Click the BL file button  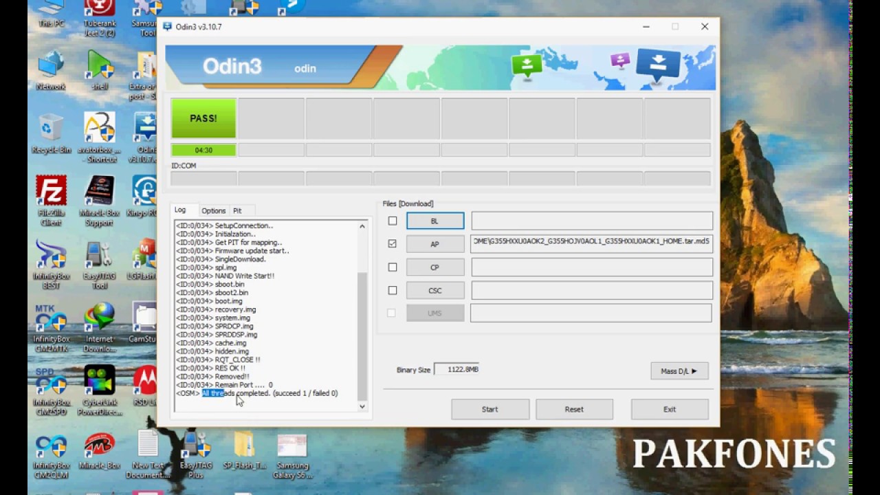(435, 221)
